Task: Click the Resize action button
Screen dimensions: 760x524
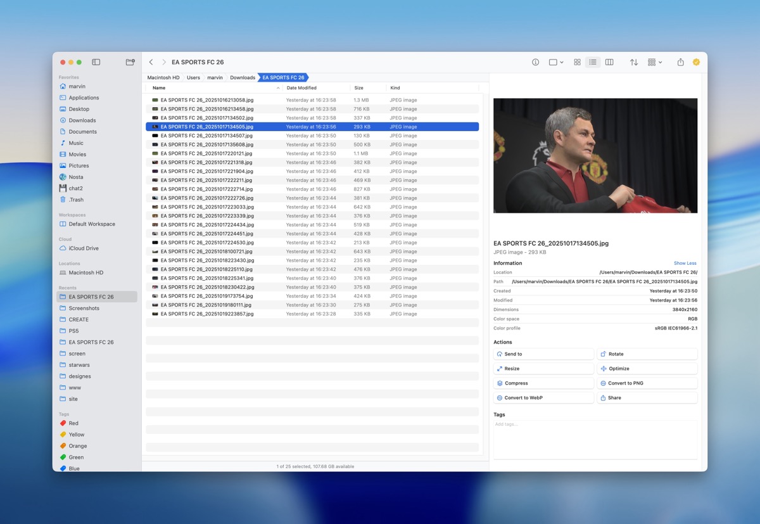Action: pos(544,369)
